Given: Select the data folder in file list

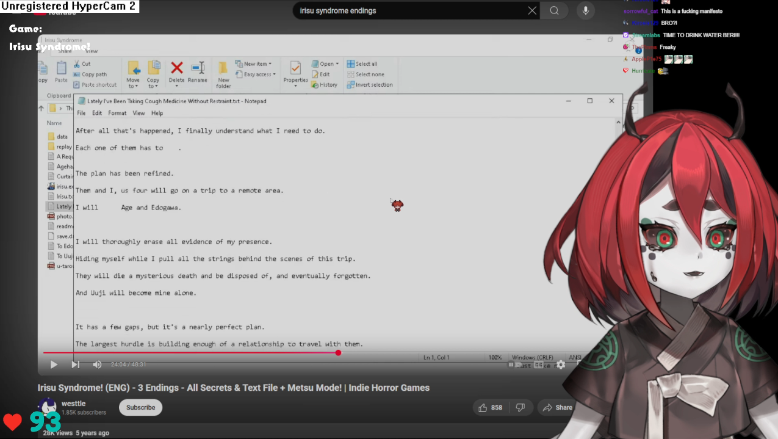Looking at the screenshot, I should [61, 137].
